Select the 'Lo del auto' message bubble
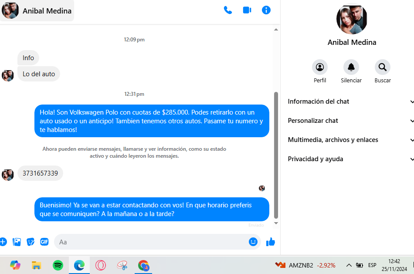 (39, 74)
